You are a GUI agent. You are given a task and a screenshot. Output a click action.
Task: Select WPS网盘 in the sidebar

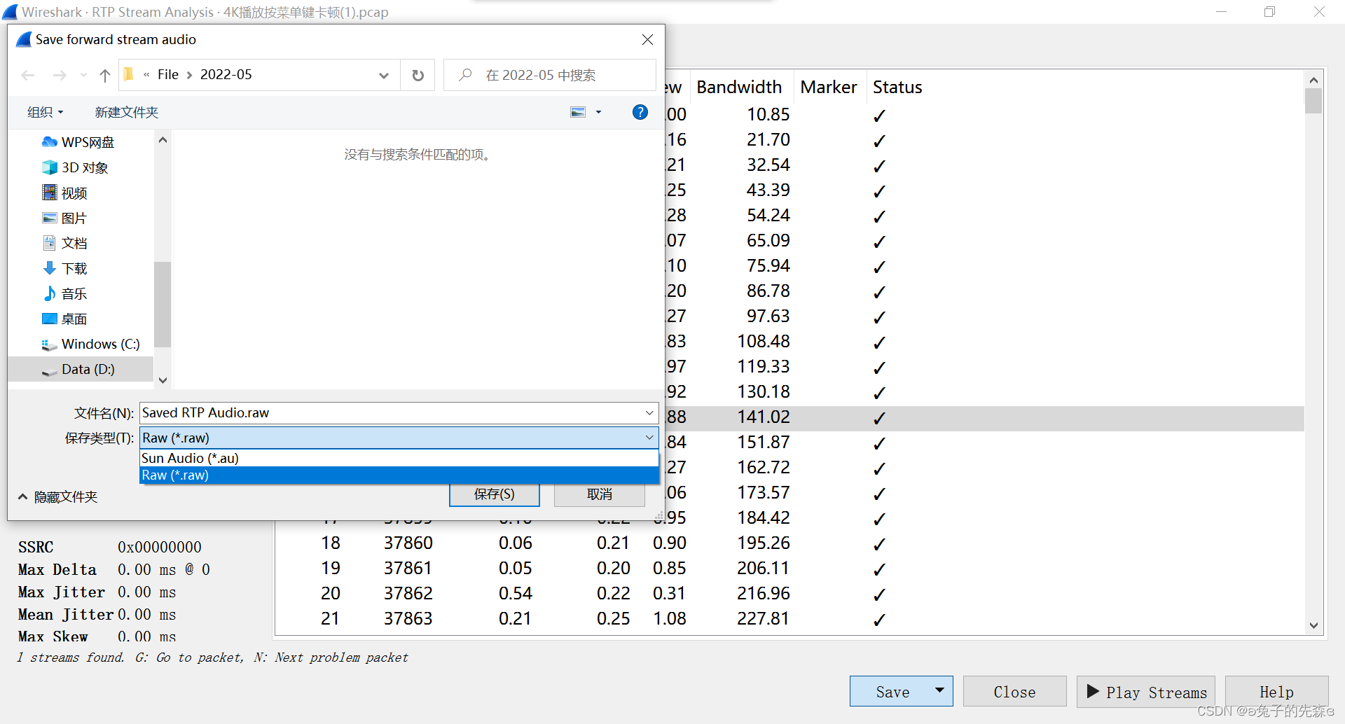coord(88,142)
